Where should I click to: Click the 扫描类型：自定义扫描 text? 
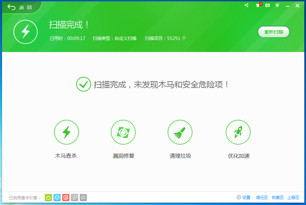(x=115, y=38)
